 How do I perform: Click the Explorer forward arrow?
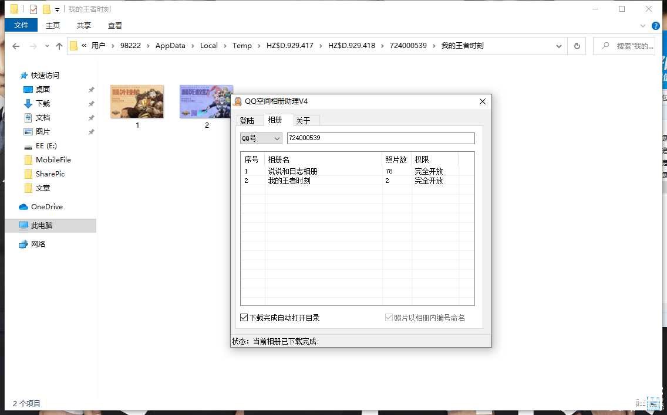point(33,46)
